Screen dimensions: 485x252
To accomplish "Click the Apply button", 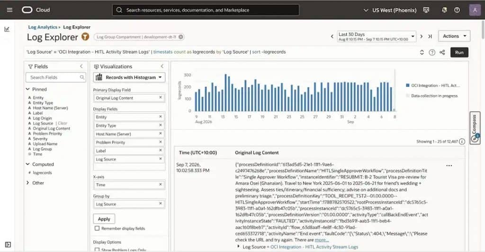I will [x=104, y=218].
